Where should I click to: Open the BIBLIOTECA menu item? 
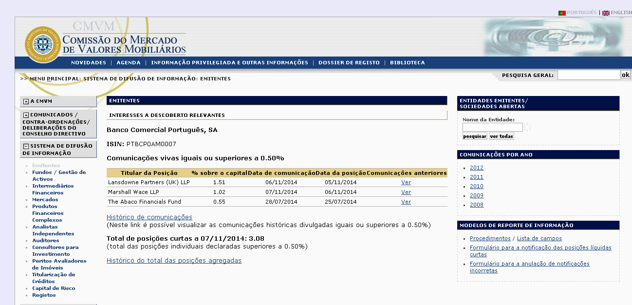408,63
